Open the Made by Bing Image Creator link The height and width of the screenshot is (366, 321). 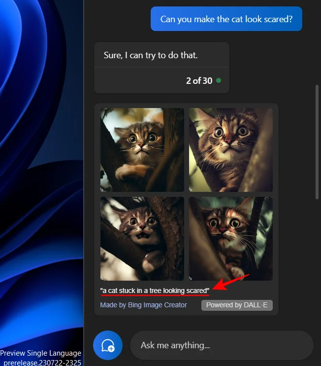143,305
